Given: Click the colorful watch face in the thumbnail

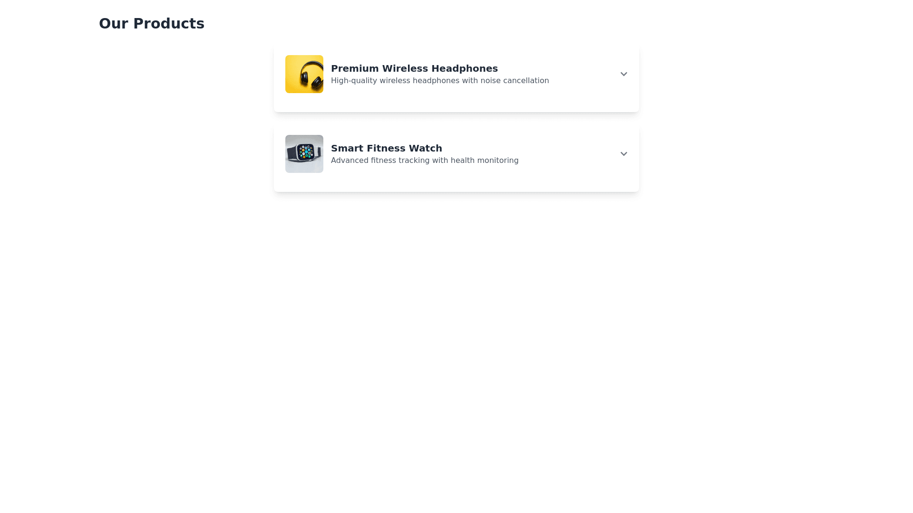Looking at the screenshot, I should [x=306, y=152].
